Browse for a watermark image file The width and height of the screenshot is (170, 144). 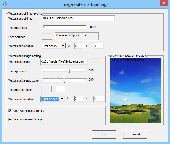94,62
